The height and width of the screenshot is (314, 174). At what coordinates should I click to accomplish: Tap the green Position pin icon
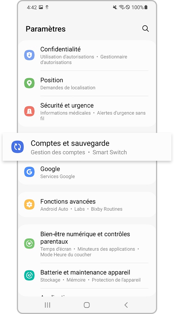click(29, 83)
